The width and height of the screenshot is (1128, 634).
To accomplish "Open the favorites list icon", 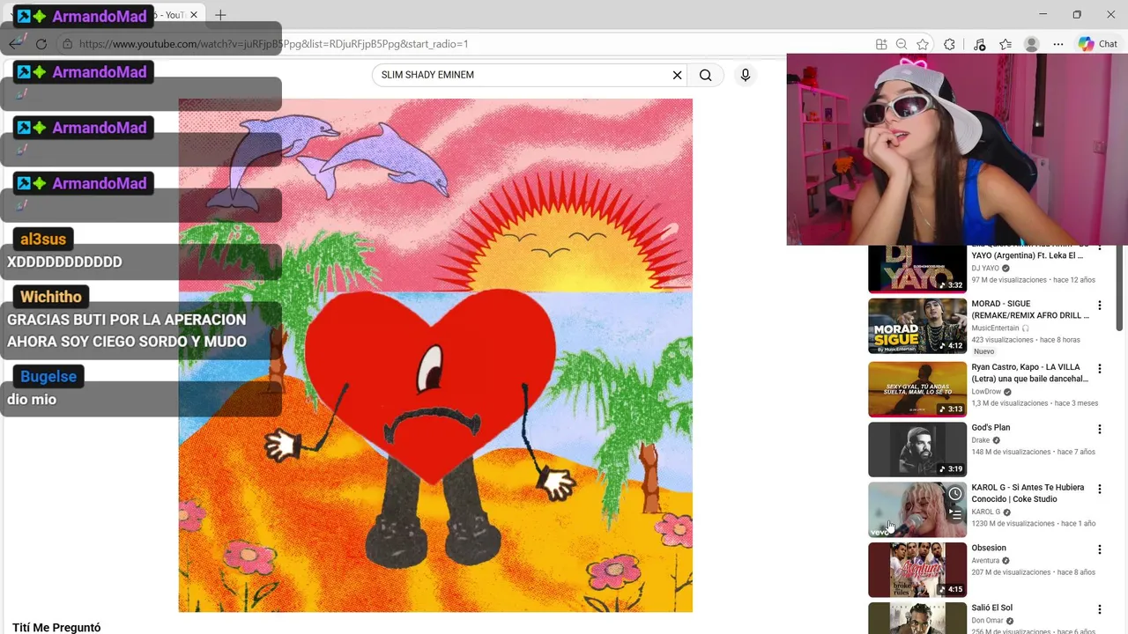I will click(x=1006, y=44).
